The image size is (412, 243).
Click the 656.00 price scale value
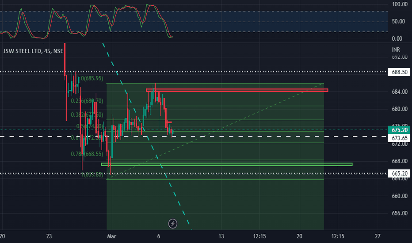(x=400, y=213)
